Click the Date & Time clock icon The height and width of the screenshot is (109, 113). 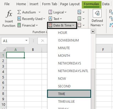click(50, 25)
